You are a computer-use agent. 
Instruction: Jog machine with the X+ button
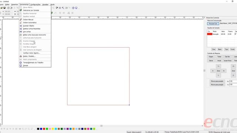pyautogui.click(x=224, y=71)
